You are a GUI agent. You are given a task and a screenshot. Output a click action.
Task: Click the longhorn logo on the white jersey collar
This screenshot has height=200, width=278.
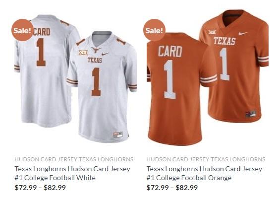[96, 50]
